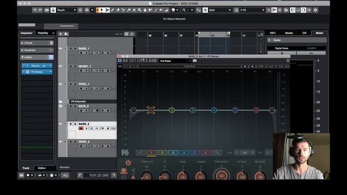The image size is (347, 195).
Task: Click the Redo arrow in the toolbar
Action: click(40, 10)
